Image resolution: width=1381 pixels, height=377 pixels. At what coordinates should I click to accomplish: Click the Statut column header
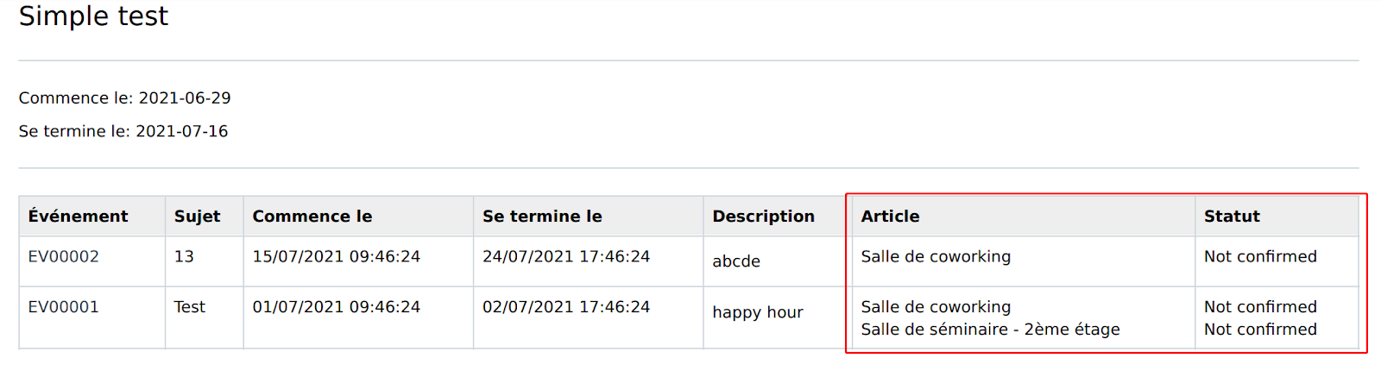1232,217
